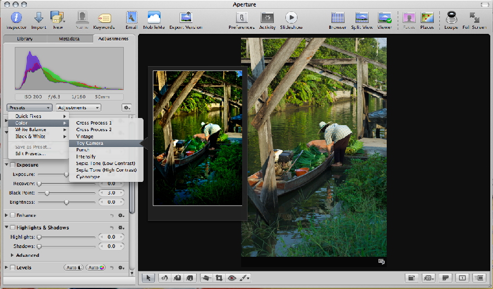Select the Red Eye tool

pyautogui.click(x=232, y=278)
